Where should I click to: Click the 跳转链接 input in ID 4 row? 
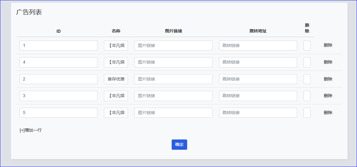[258, 62]
